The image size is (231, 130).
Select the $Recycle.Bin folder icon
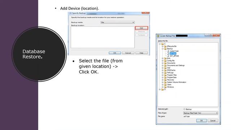(x=165, y=46)
